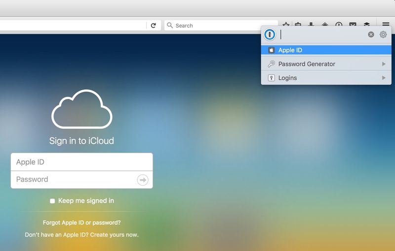This screenshot has width=395, height=251.
Task: Click the keyhole icon beside Logins
Action: pos(271,78)
